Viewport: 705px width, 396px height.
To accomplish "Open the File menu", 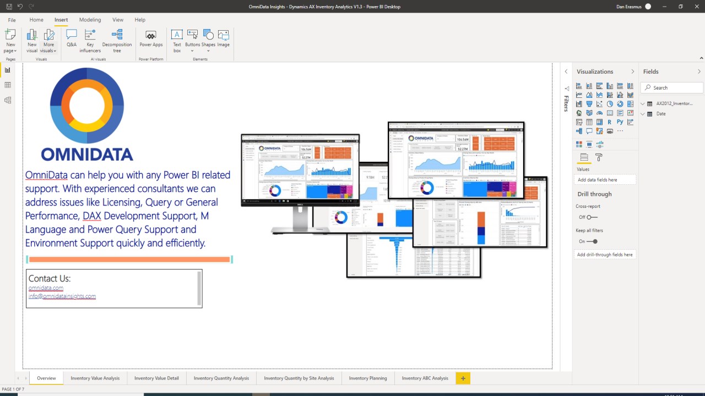I will [12, 20].
